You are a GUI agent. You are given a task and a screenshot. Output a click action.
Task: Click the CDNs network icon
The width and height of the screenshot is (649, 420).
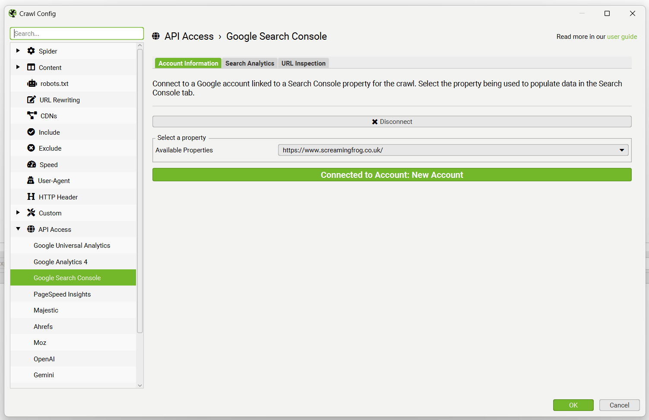[x=32, y=116]
